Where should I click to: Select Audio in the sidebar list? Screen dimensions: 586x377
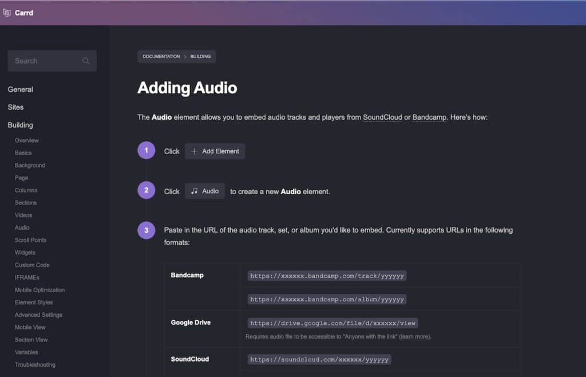(x=22, y=227)
